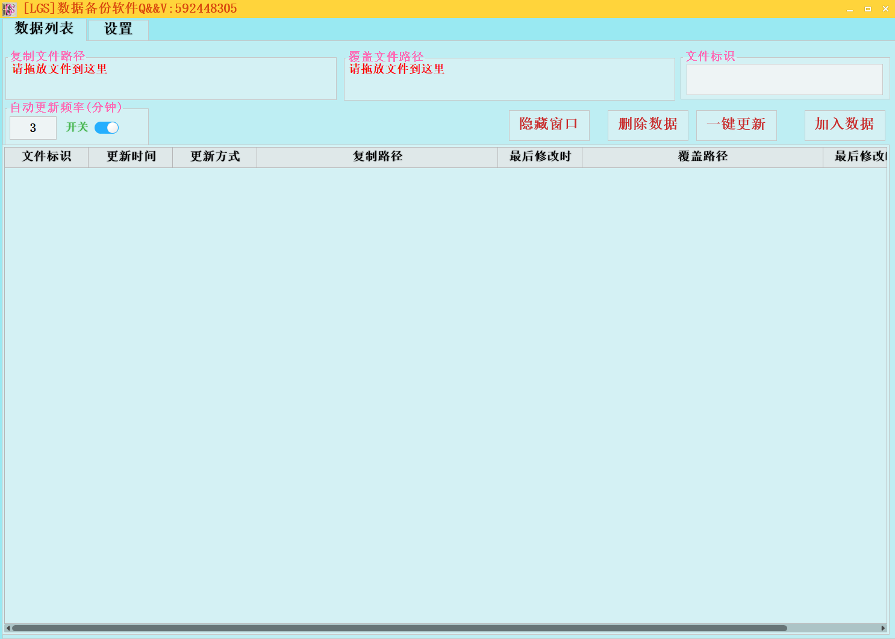Minimize the backup software window
The image size is (895, 639).
click(850, 9)
